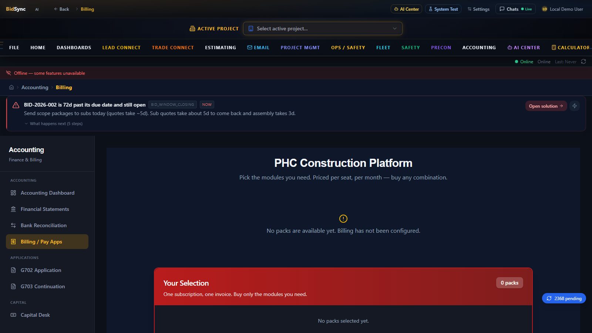Open the Select active project dropdown

click(x=323, y=28)
